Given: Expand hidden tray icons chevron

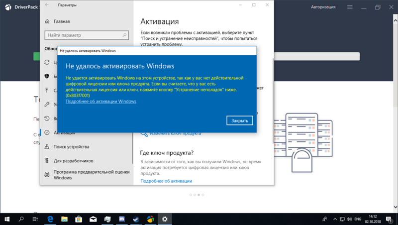Looking at the screenshot, I should tap(335, 219).
